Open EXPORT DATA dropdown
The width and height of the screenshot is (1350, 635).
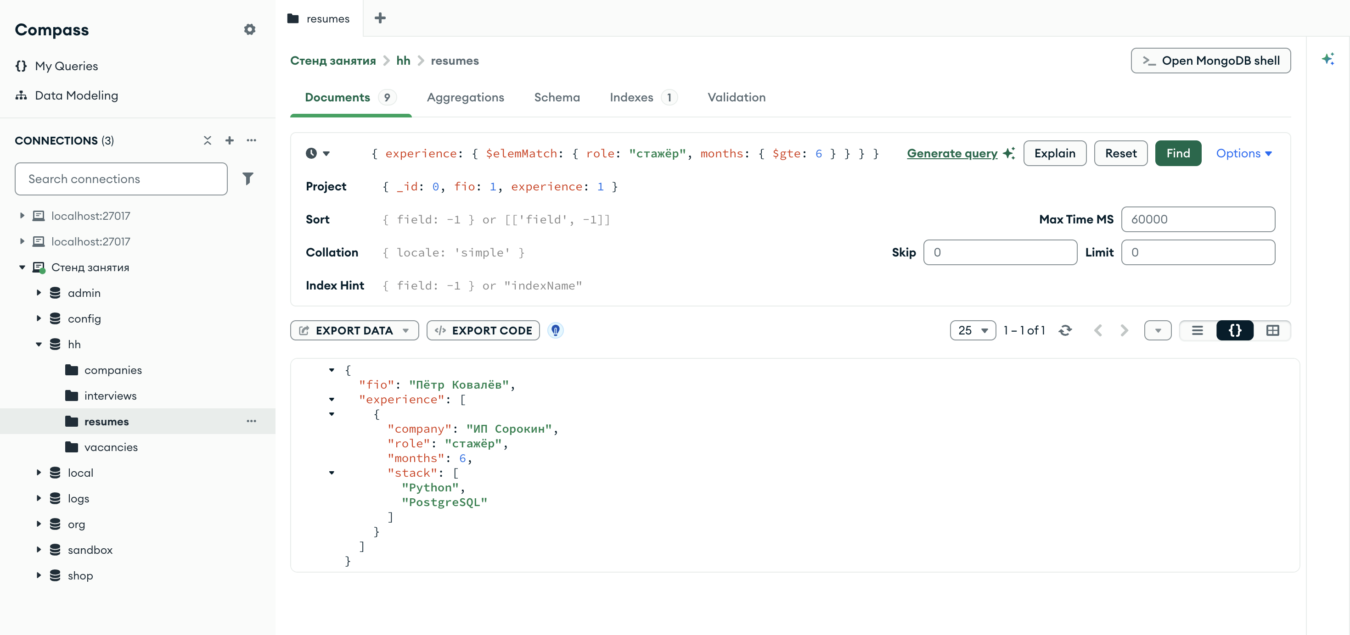pos(354,330)
